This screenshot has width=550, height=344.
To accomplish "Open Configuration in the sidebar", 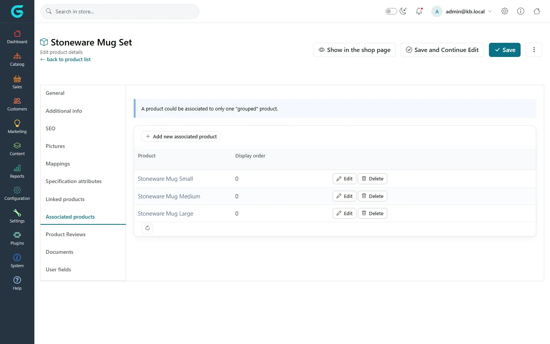I will tap(17, 194).
